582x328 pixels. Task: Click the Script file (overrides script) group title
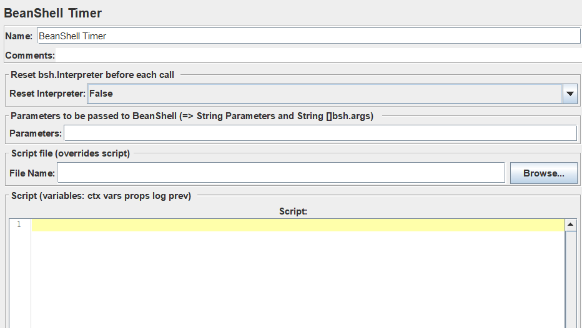pyautogui.click(x=71, y=153)
